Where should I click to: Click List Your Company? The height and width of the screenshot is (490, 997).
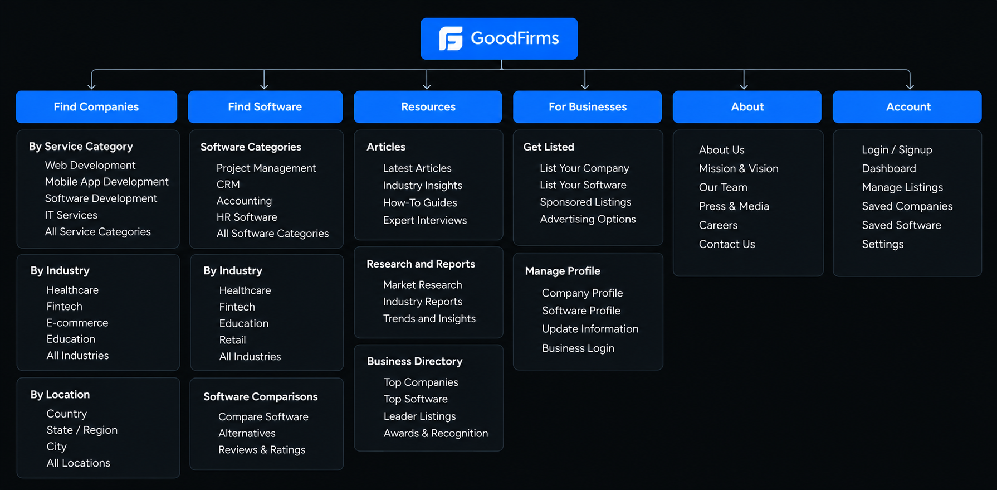[584, 168]
